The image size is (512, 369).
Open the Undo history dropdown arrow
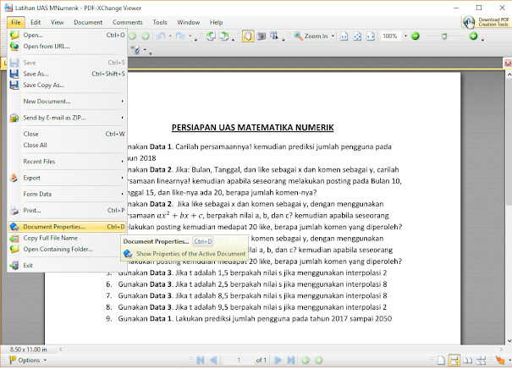click(x=170, y=36)
